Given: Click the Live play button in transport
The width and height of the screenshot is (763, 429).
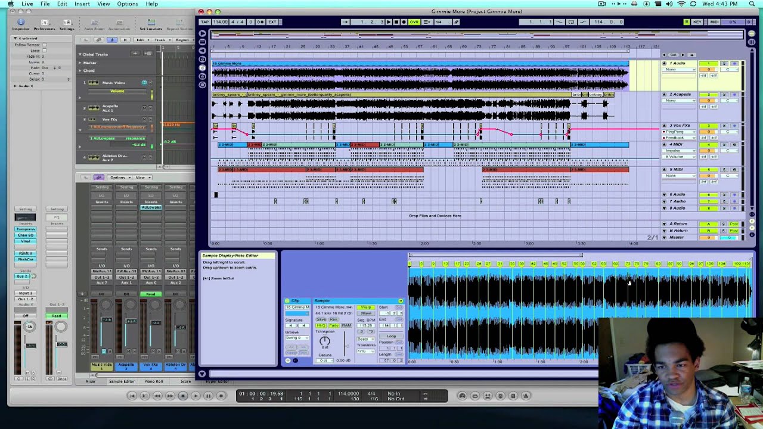Looking at the screenshot, I should point(389,22).
